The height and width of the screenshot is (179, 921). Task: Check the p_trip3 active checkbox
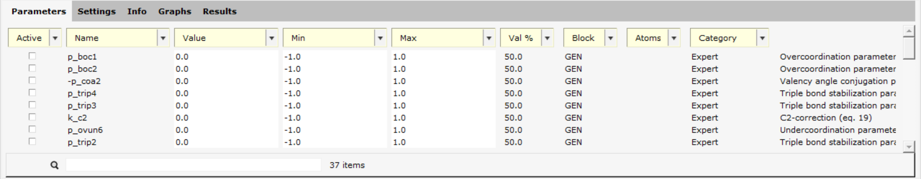pos(32,105)
